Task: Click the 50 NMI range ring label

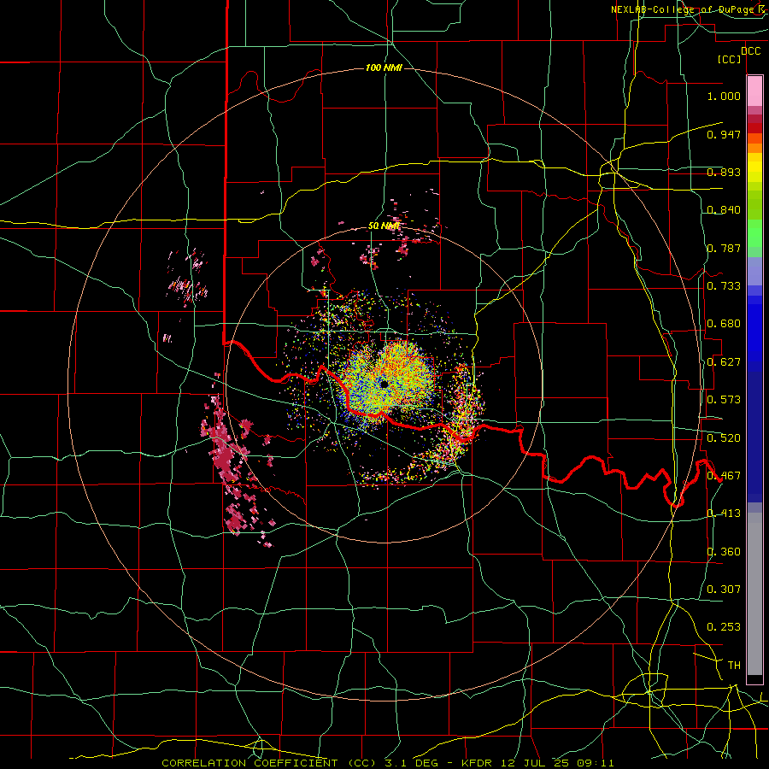Action: pyautogui.click(x=384, y=226)
